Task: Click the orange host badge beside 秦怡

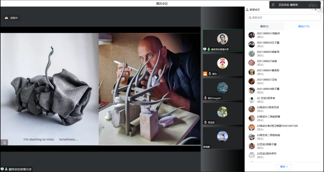Action: click(x=205, y=74)
